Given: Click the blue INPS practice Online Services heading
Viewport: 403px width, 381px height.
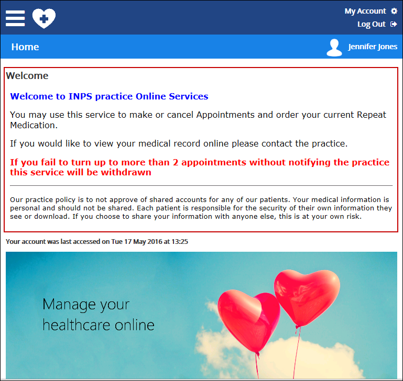Looking at the screenshot, I should click(109, 96).
